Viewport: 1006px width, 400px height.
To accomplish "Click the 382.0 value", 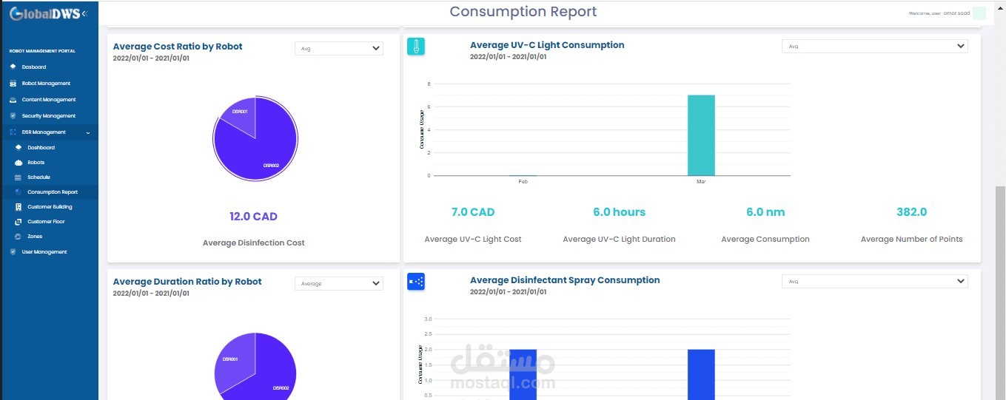I will (911, 212).
